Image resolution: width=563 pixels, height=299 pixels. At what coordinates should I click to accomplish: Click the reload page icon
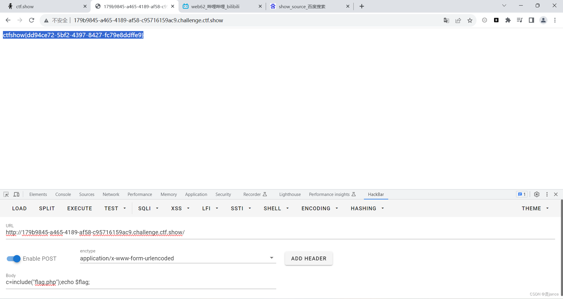[x=31, y=20]
